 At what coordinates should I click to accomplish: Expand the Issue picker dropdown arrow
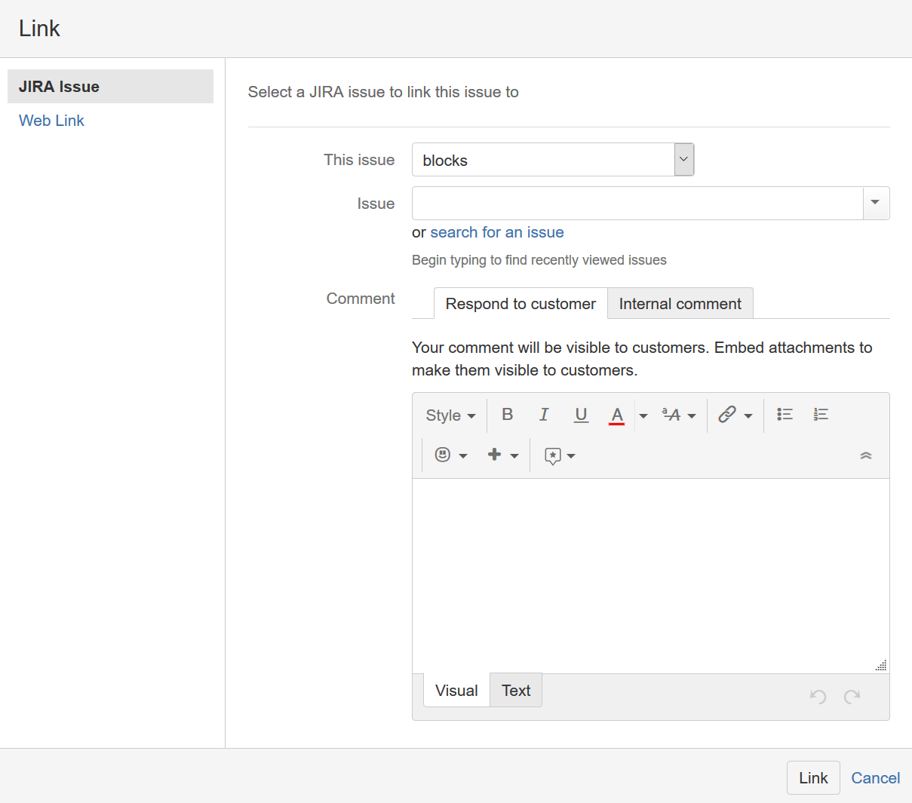point(875,203)
